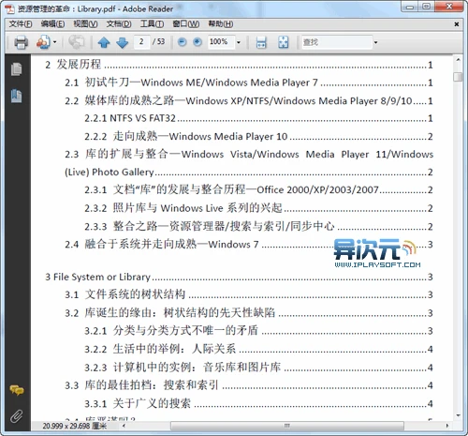
Task: Click the Adobe Reader title bar PDF icon
Action: [x=10, y=8]
